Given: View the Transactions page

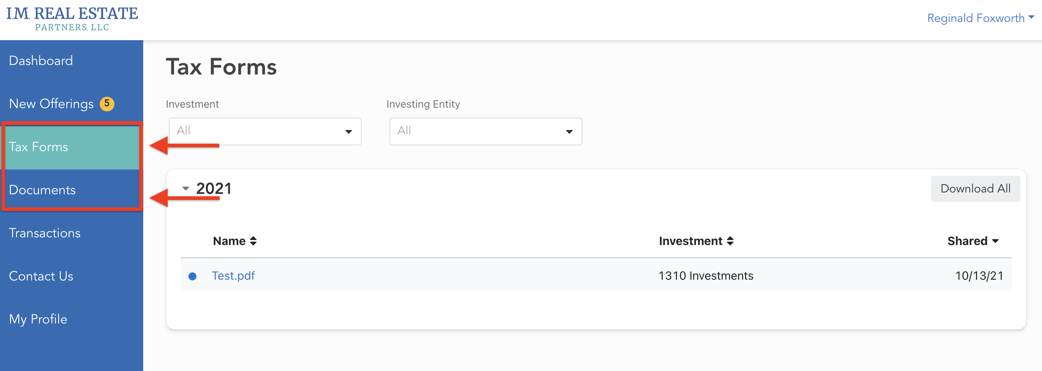Looking at the screenshot, I should (x=45, y=233).
